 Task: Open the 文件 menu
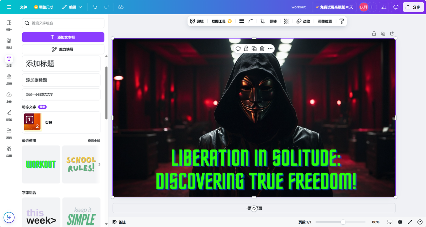[x=24, y=7]
